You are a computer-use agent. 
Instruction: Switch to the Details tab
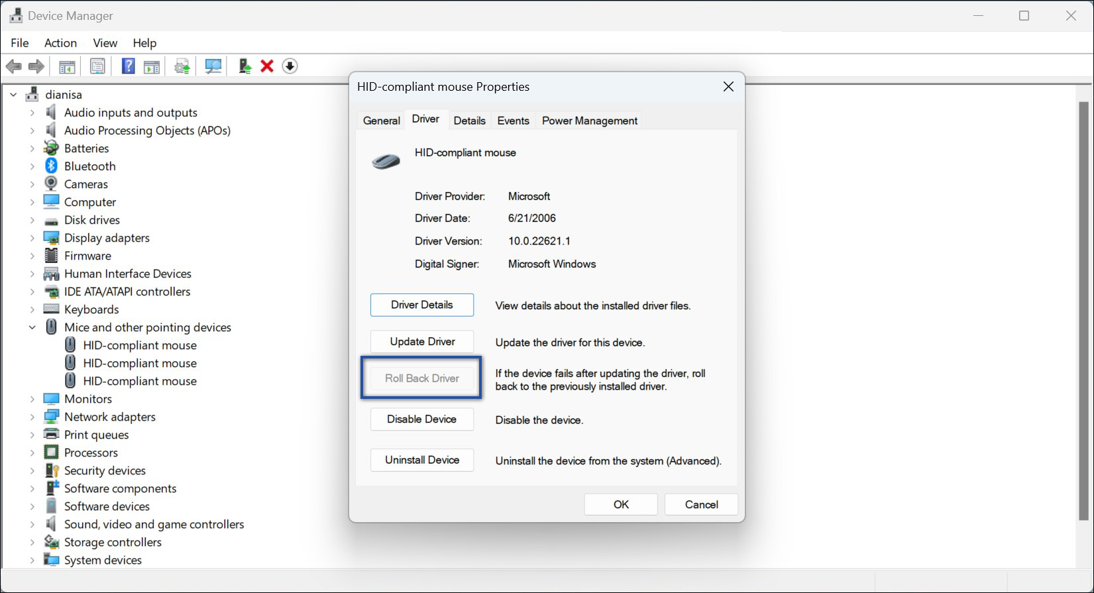coord(470,121)
